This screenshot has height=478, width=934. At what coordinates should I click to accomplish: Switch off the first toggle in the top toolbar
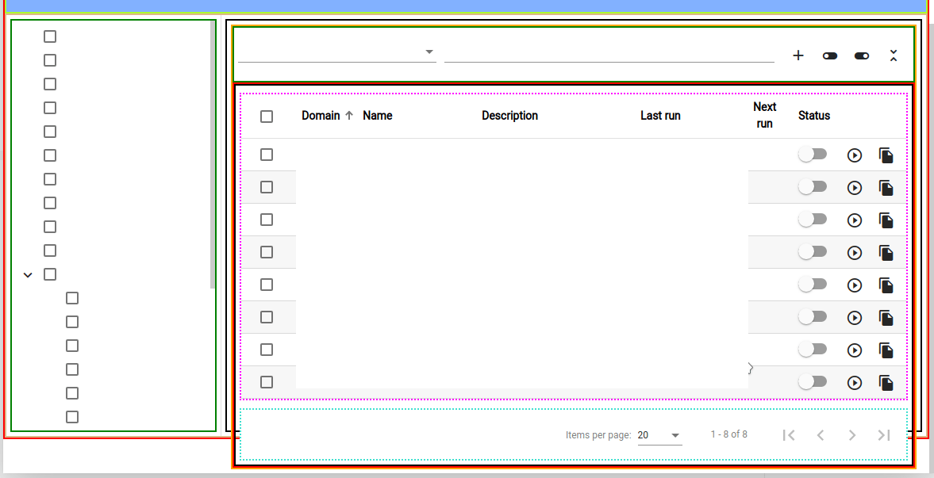[830, 55]
